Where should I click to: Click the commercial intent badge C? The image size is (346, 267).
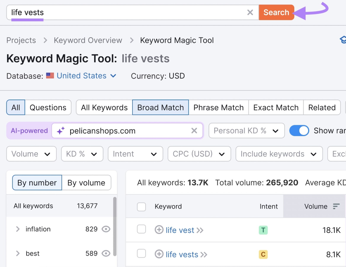tap(263, 255)
